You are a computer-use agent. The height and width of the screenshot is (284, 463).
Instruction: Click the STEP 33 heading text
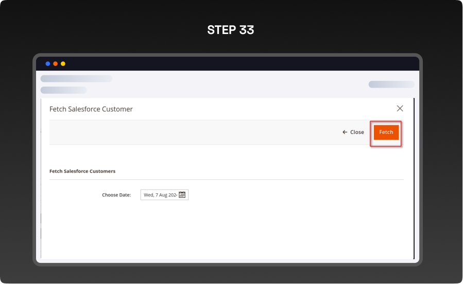tap(231, 30)
